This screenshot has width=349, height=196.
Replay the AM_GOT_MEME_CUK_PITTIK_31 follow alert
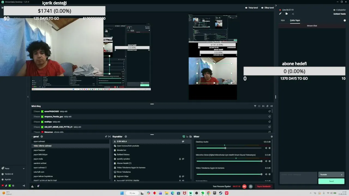pos(270,127)
